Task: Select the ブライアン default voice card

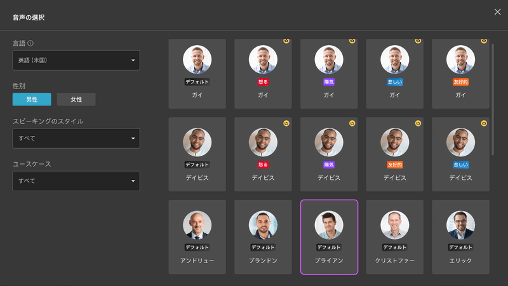Action: 329,236
